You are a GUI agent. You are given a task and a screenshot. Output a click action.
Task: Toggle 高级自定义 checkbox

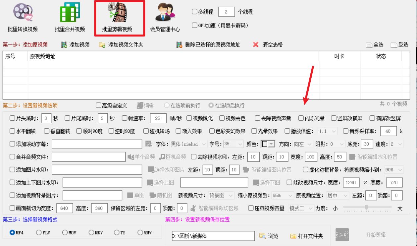pos(98,105)
